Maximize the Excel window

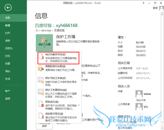tap(155, 3)
